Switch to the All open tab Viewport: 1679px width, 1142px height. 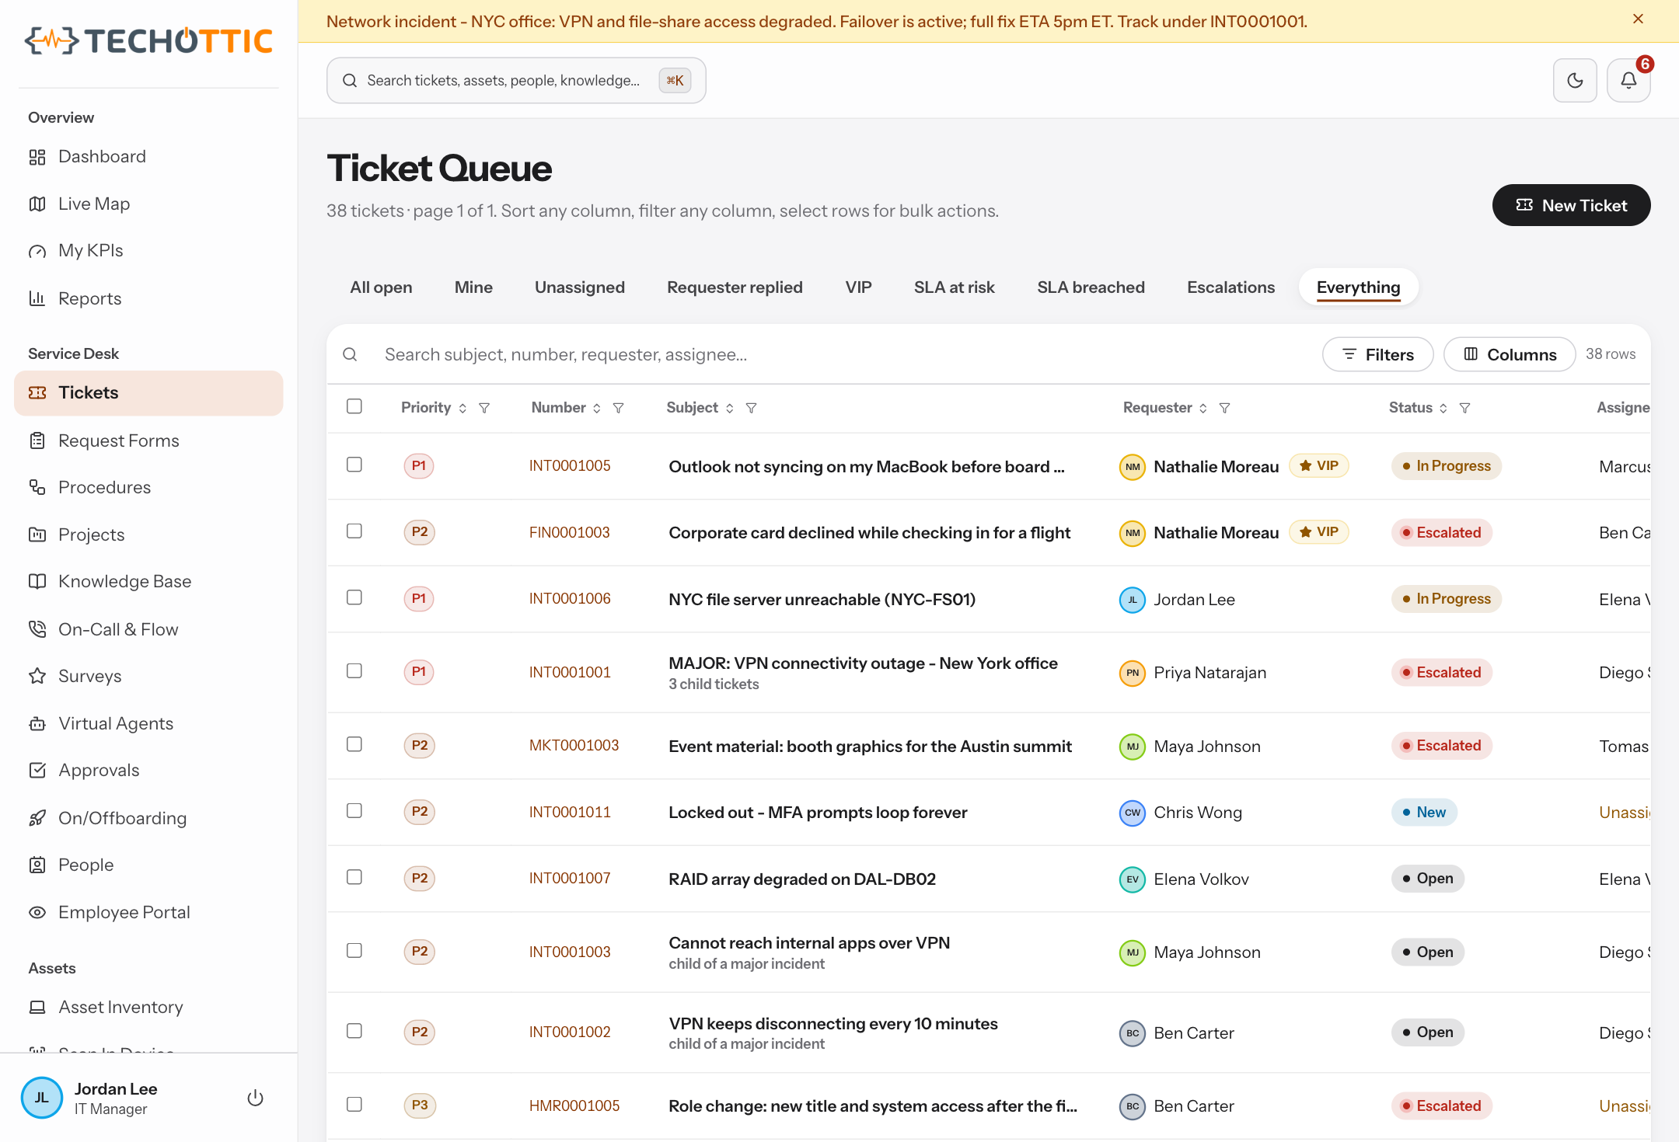[381, 287]
